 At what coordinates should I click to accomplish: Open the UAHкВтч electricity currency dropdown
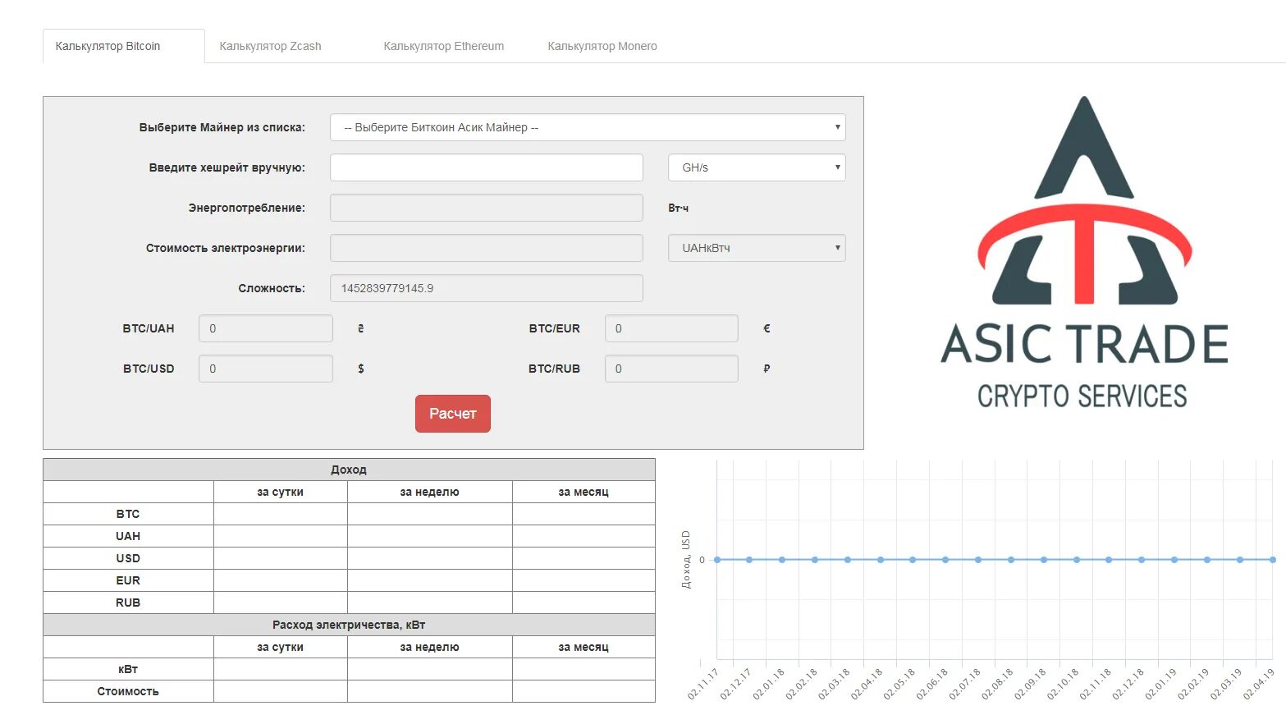(x=757, y=248)
